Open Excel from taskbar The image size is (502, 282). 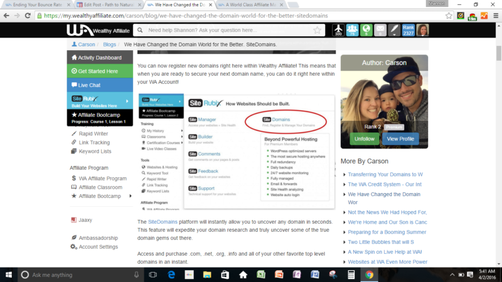click(x=261, y=274)
